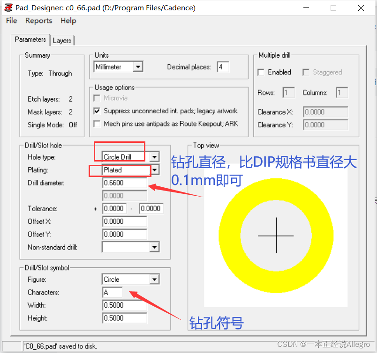This screenshot has height=353, width=377.
Task: Open the Plating dropdown showing Plated
Action: click(x=154, y=170)
